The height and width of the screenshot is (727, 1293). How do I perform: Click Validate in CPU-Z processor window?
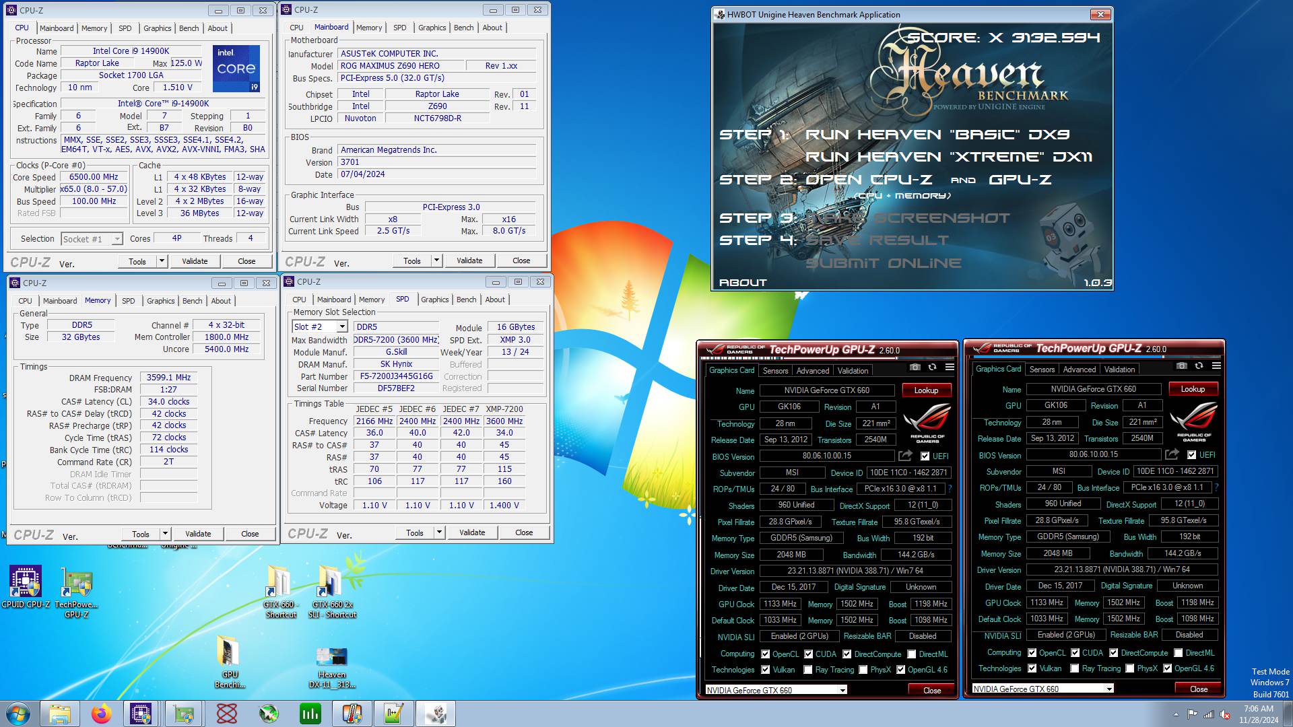click(195, 261)
